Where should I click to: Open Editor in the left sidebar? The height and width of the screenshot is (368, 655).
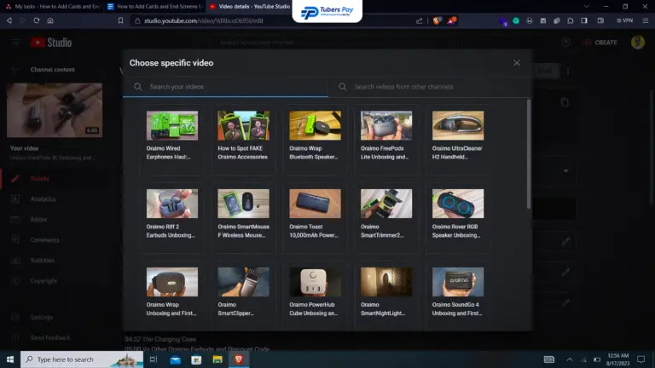pos(38,220)
